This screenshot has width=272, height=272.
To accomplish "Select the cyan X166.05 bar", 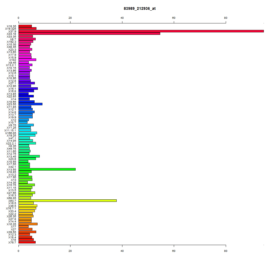I will [27, 133].
